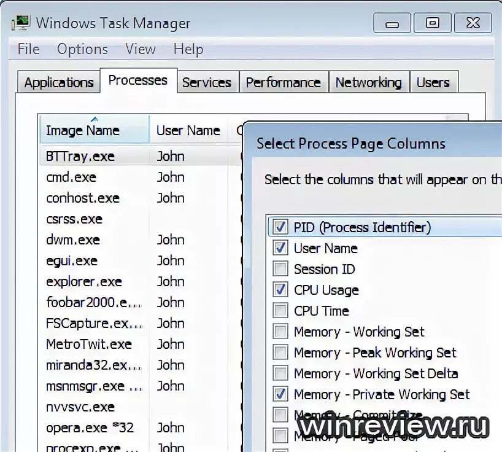The width and height of the screenshot is (502, 452).
Task: Select the BTTray.exe process row
Action: [141, 156]
